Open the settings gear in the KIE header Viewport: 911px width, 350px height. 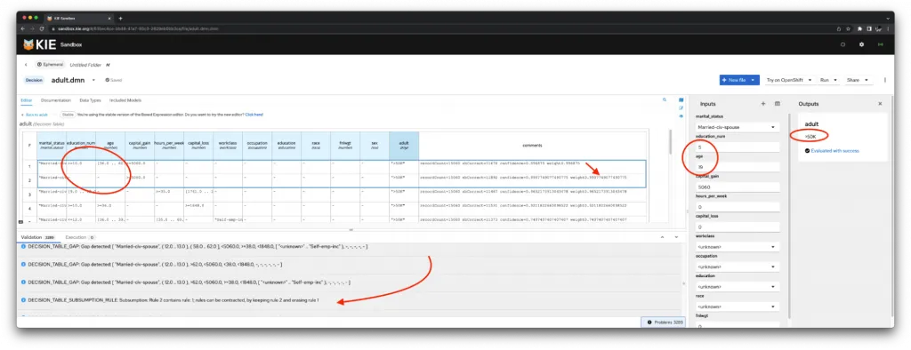coord(861,44)
